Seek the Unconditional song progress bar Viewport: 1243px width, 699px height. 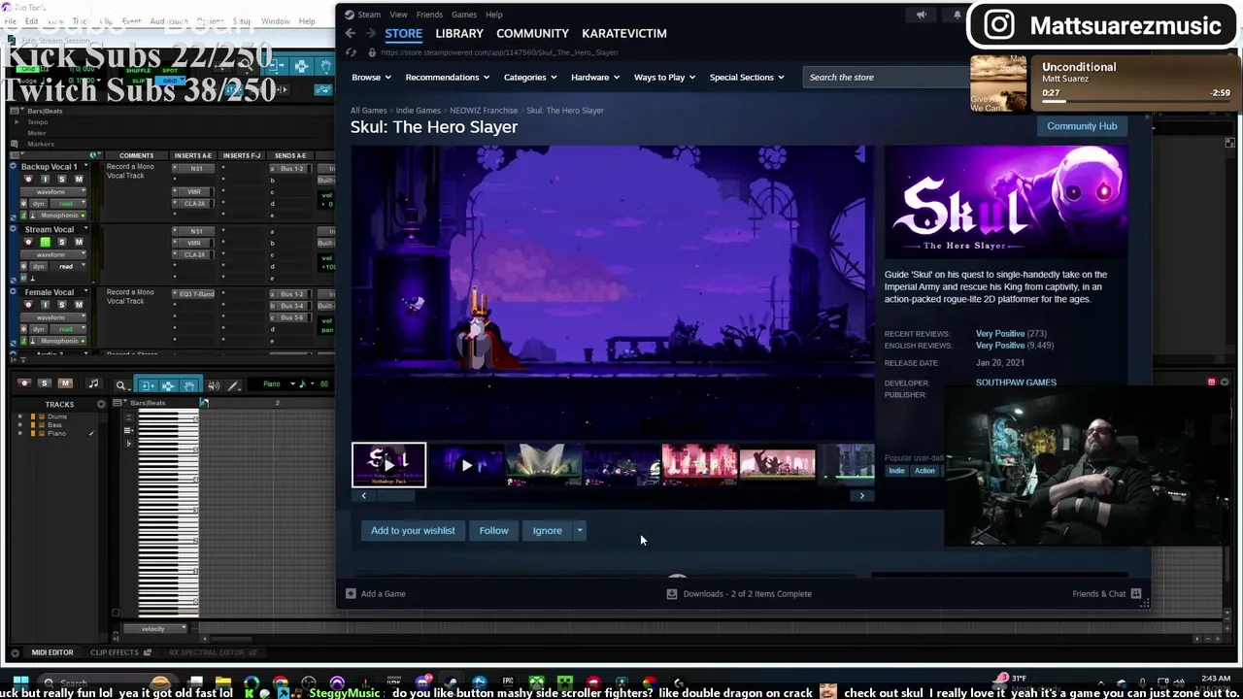[1136, 101]
